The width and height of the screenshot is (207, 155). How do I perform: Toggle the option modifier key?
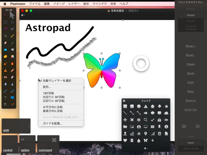[x=28, y=144]
